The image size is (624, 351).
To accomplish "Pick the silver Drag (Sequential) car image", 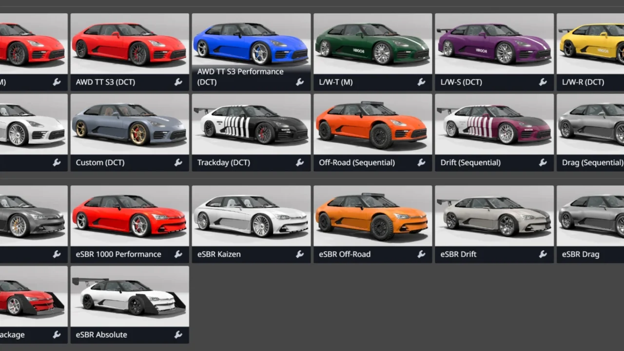I will click(x=590, y=124).
